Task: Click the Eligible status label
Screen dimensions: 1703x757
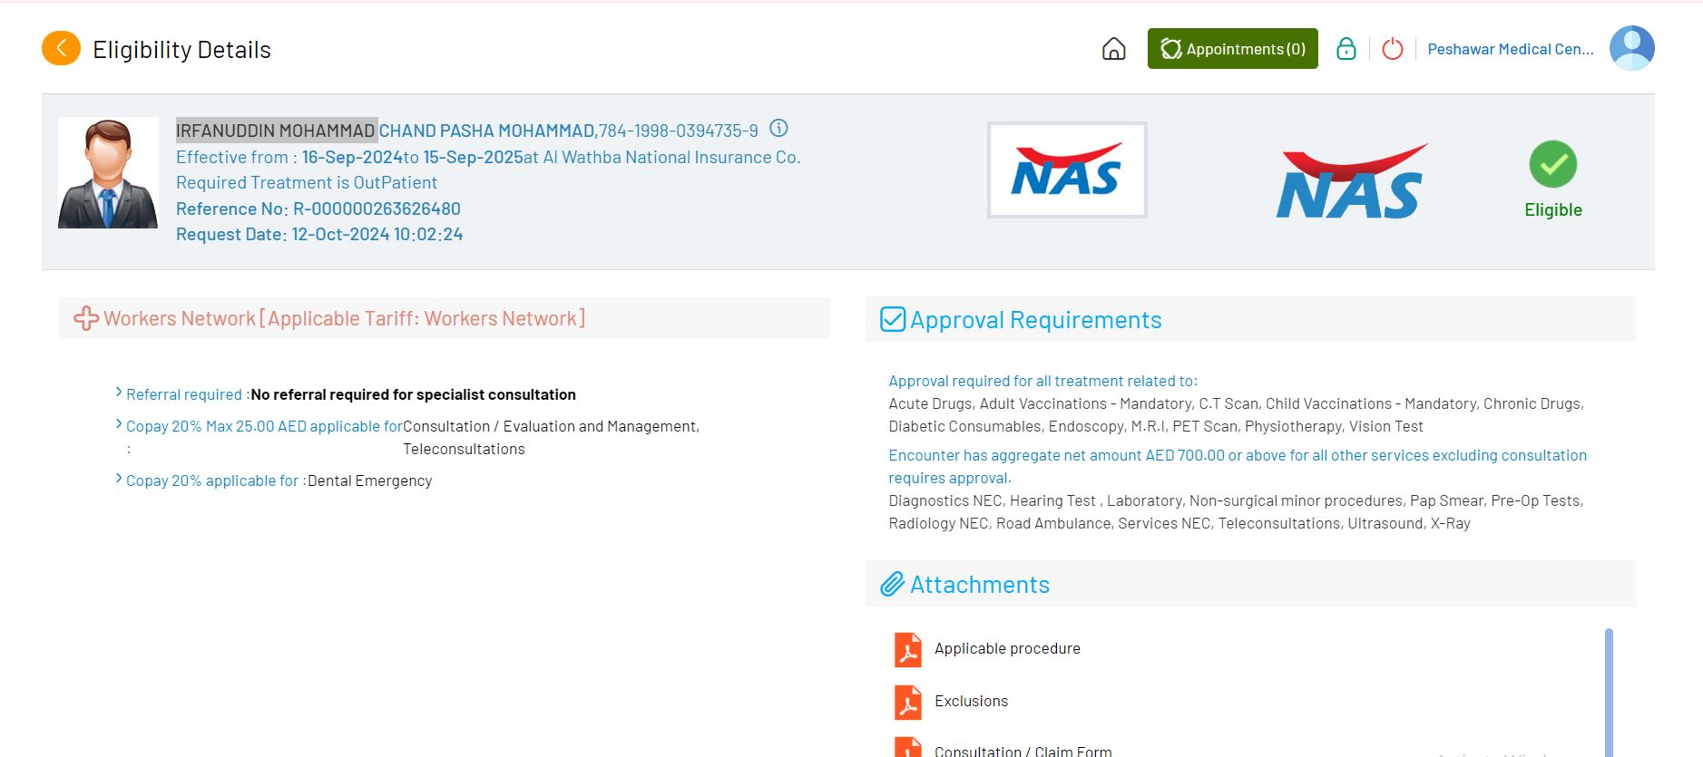Action: [1553, 209]
